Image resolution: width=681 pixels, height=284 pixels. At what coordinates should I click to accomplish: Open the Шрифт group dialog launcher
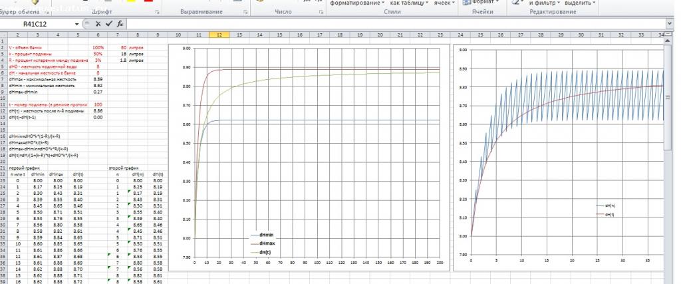157,13
